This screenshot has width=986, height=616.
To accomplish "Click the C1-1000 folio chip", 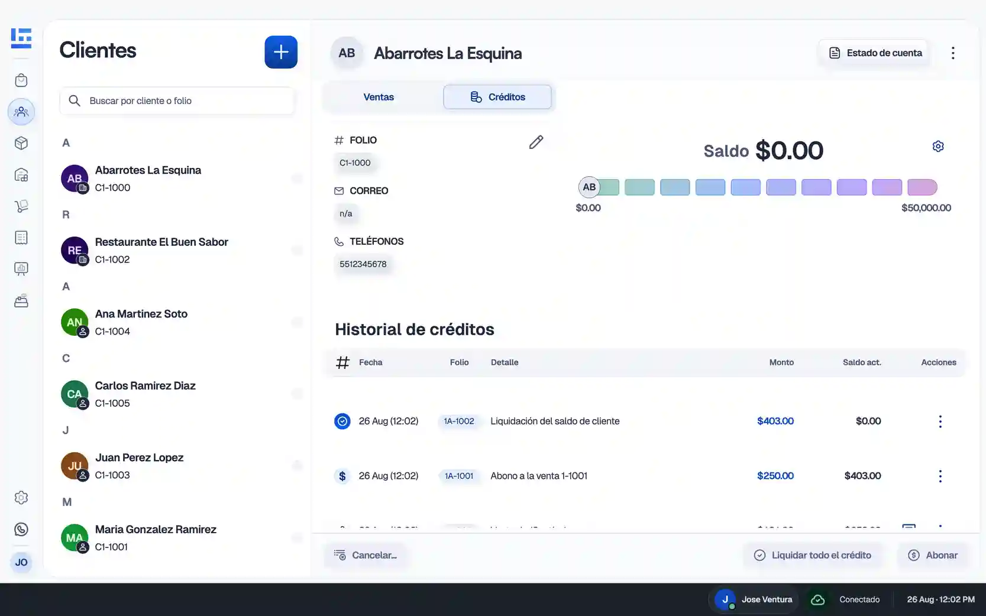I will pyautogui.click(x=355, y=163).
